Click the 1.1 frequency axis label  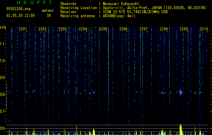click(3, 44)
